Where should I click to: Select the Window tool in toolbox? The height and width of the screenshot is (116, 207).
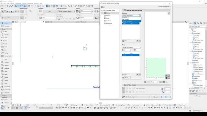point(6,62)
